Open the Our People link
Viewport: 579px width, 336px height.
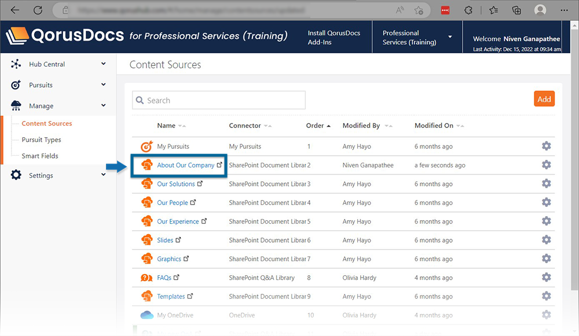tap(173, 203)
